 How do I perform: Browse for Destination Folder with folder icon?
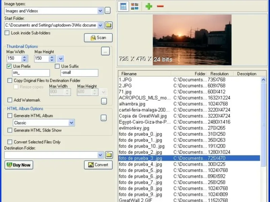point(108,155)
